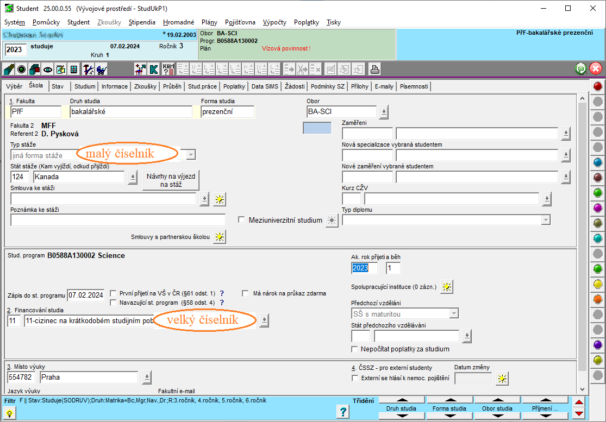This screenshot has height=422, width=606.
Task: Open Smlouvy s partnerskou školou sun icon
Action: [220, 237]
